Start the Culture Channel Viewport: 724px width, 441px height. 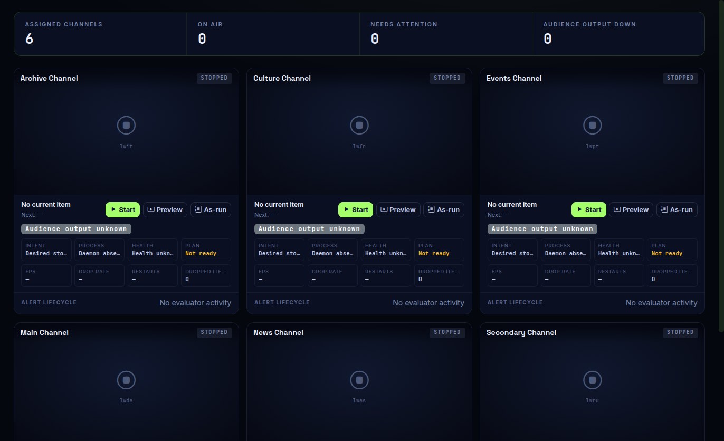[x=356, y=209]
